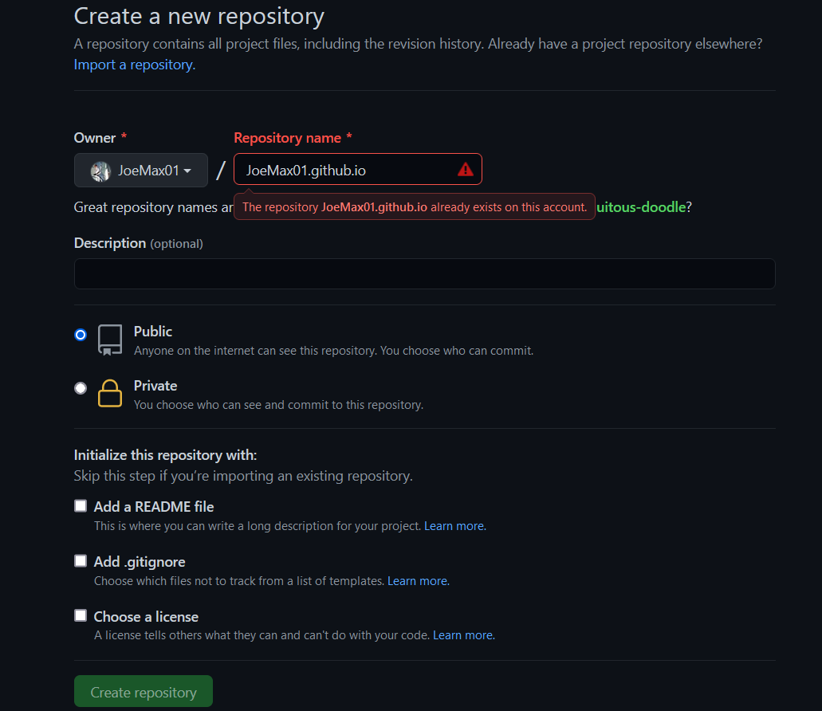Click the Create repository button

[144, 691]
